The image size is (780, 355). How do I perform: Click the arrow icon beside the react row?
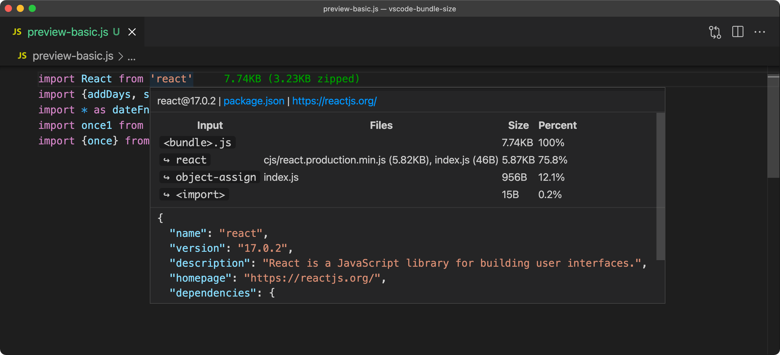tap(167, 160)
